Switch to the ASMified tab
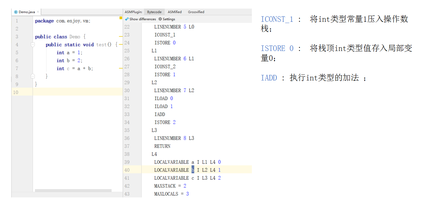Viewport: 432px width, 206px height. click(175, 12)
